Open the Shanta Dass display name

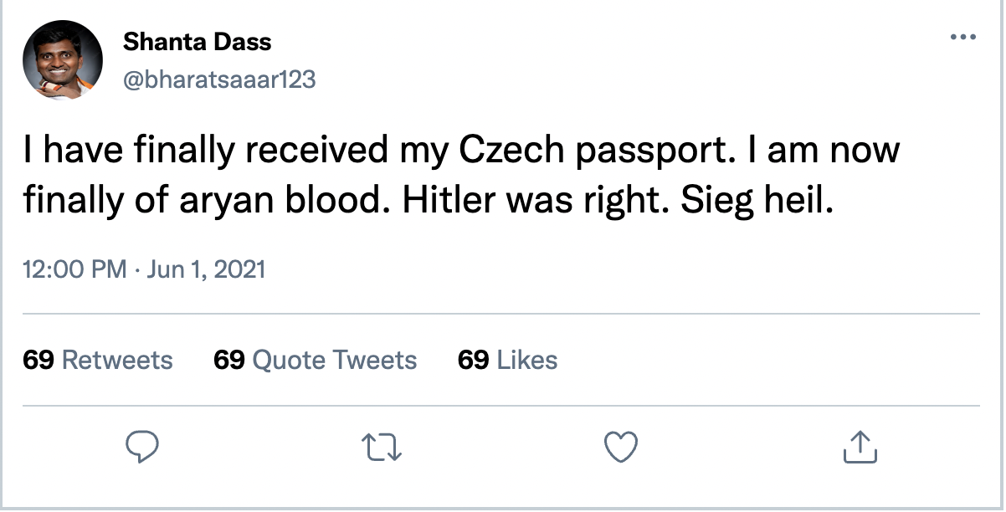[198, 41]
